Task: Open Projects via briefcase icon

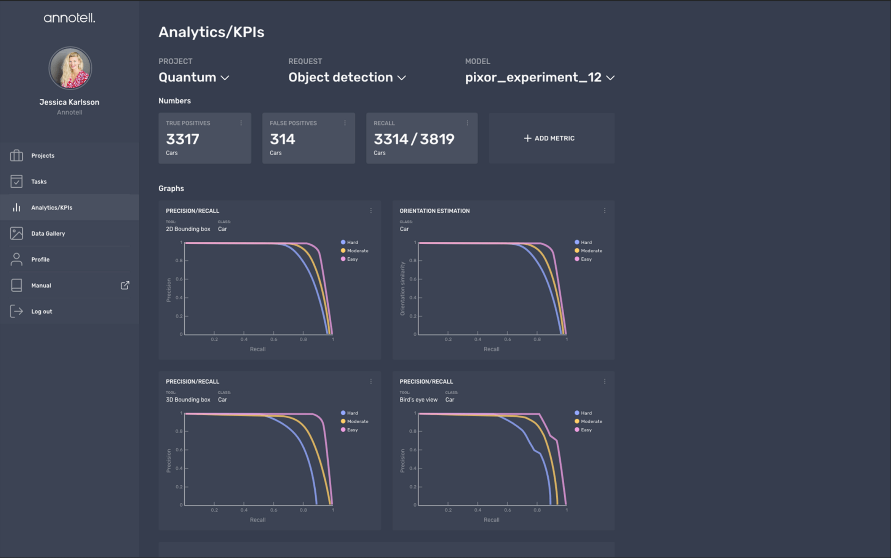Action: (16, 155)
